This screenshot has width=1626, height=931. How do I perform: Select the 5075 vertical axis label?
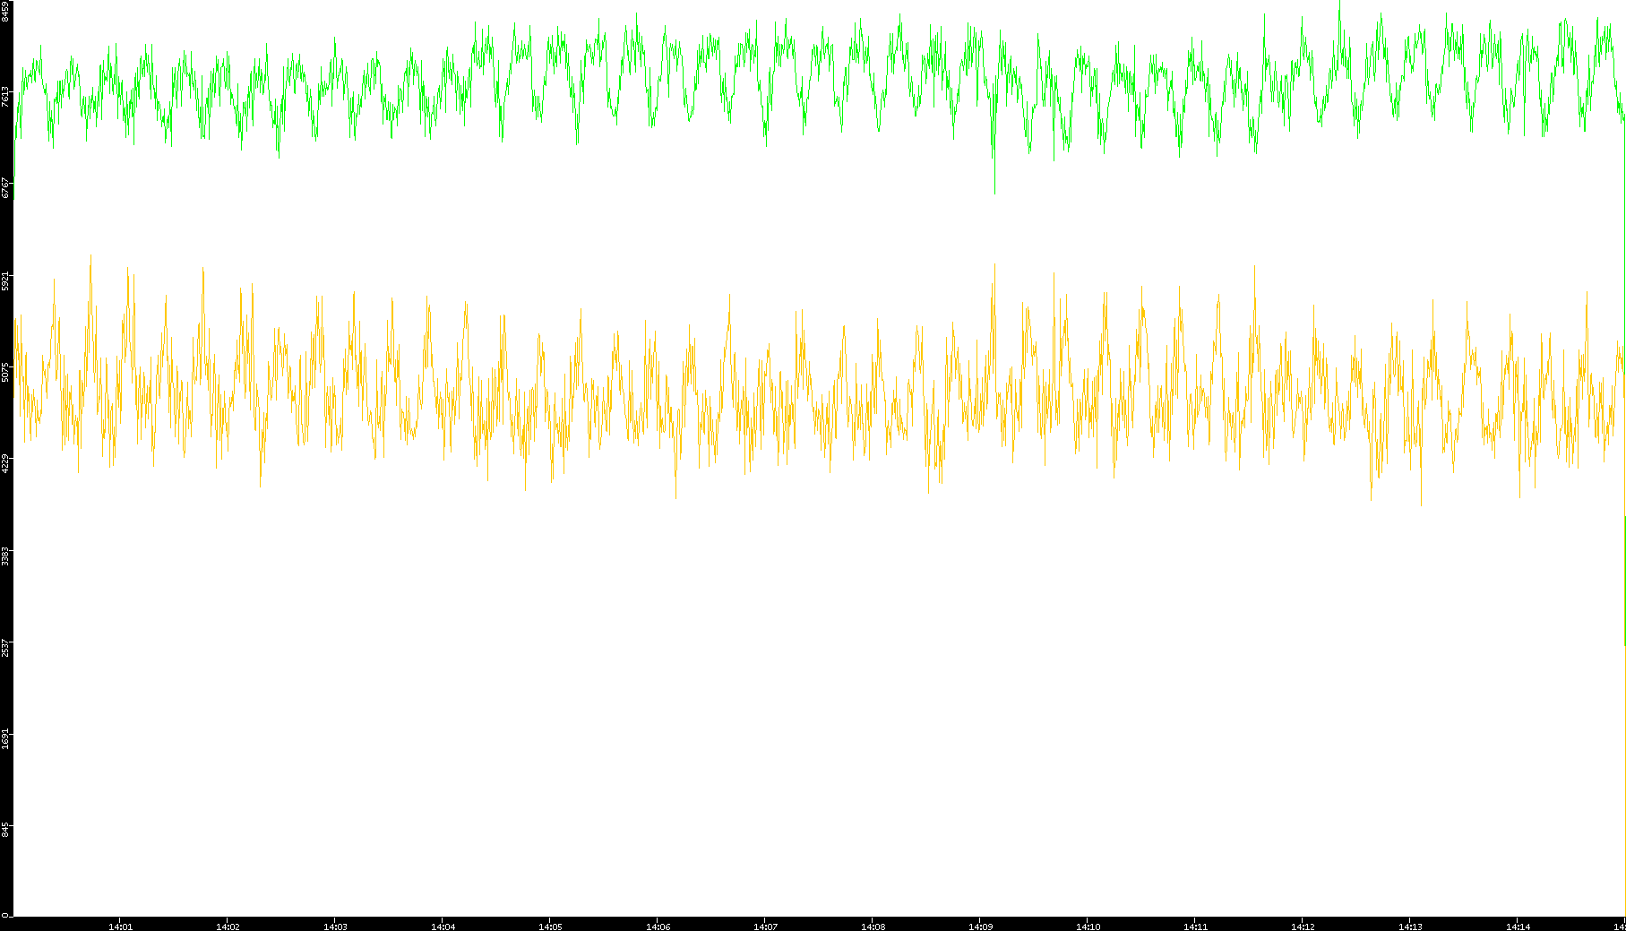(5, 372)
